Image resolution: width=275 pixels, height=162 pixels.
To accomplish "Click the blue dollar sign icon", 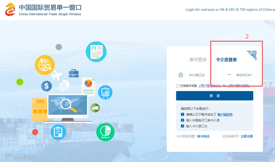I will (x=47, y=86).
